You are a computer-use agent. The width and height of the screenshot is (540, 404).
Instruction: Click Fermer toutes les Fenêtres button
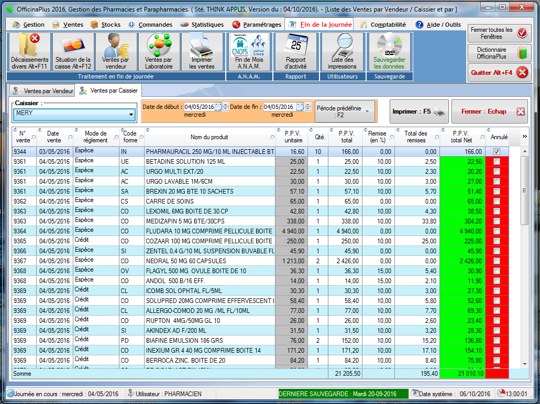tap(498, 33)
